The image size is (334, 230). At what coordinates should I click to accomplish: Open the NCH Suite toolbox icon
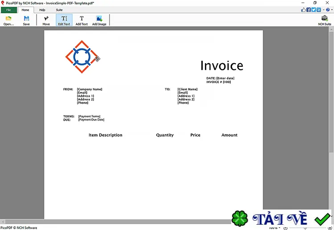[324, 18]
